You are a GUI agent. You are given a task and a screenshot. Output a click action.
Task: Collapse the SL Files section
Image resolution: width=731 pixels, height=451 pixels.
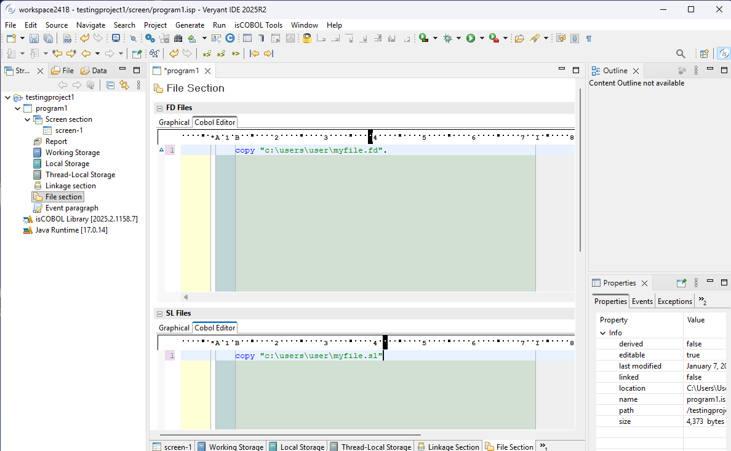tap(160, 314)
